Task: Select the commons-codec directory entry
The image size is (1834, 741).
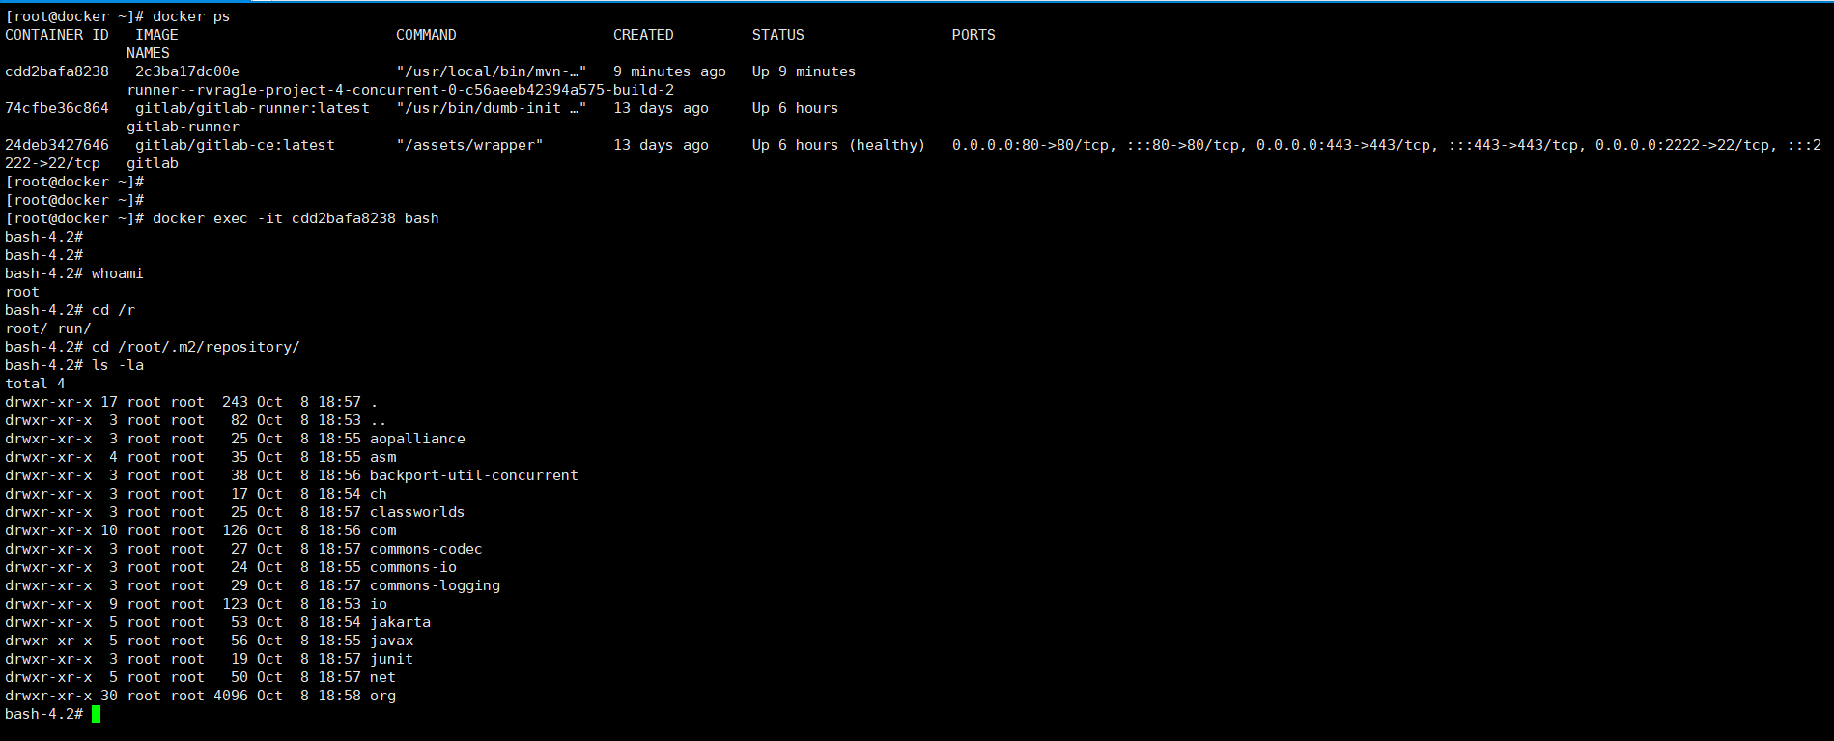Action: (426, 549)
